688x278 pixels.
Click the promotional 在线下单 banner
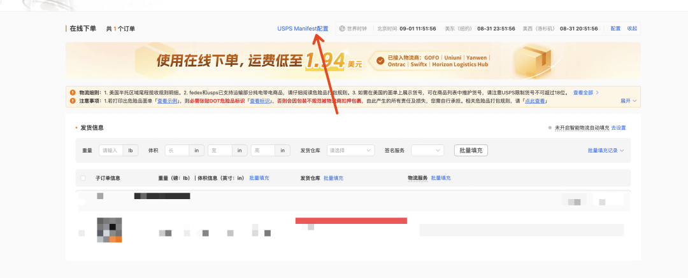(353, 60)
